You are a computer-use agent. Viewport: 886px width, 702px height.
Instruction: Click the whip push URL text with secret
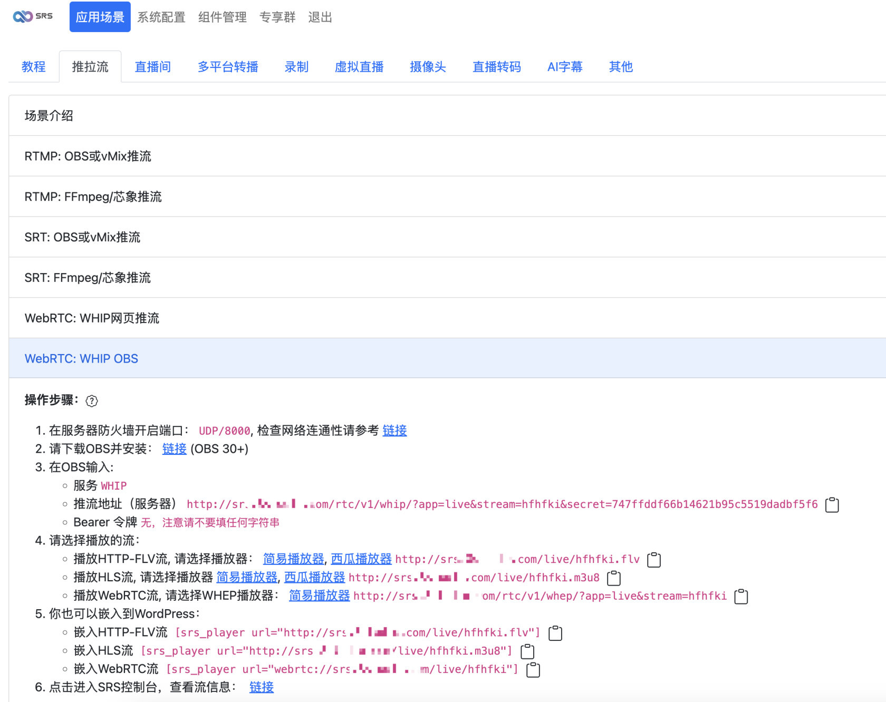(502, 504)
